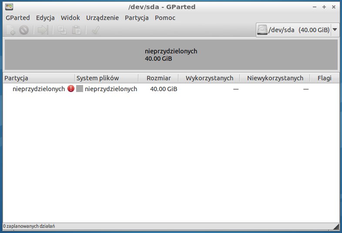Click the GParted application icon in title bar
342x233 pixels.
click(x=9, y=7)
